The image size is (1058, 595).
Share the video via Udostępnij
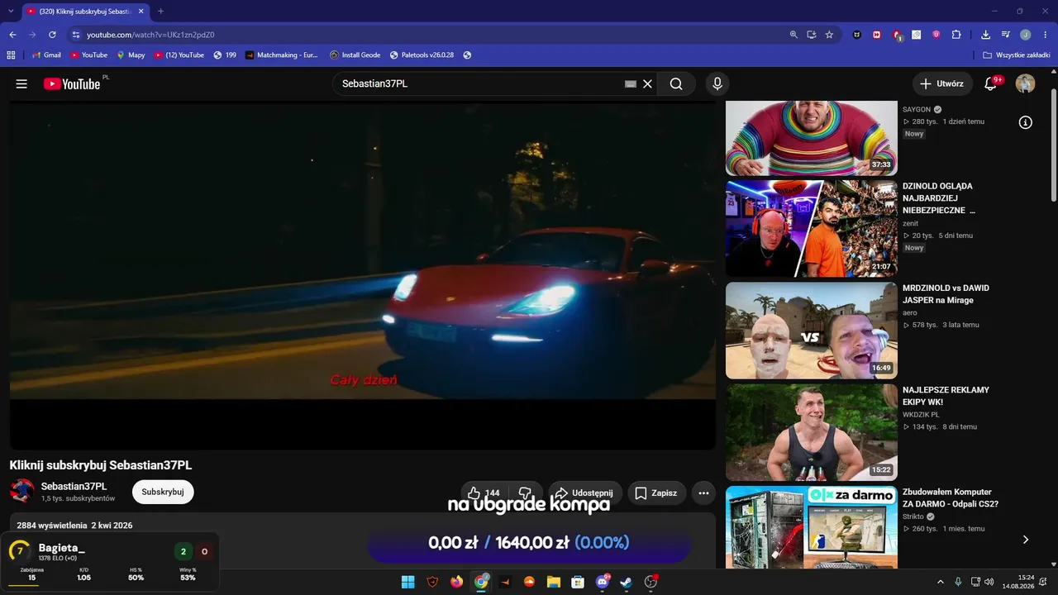[585, 493]
